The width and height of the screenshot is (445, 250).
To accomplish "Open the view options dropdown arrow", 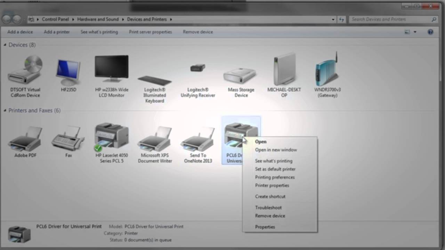I will [415, 32].
